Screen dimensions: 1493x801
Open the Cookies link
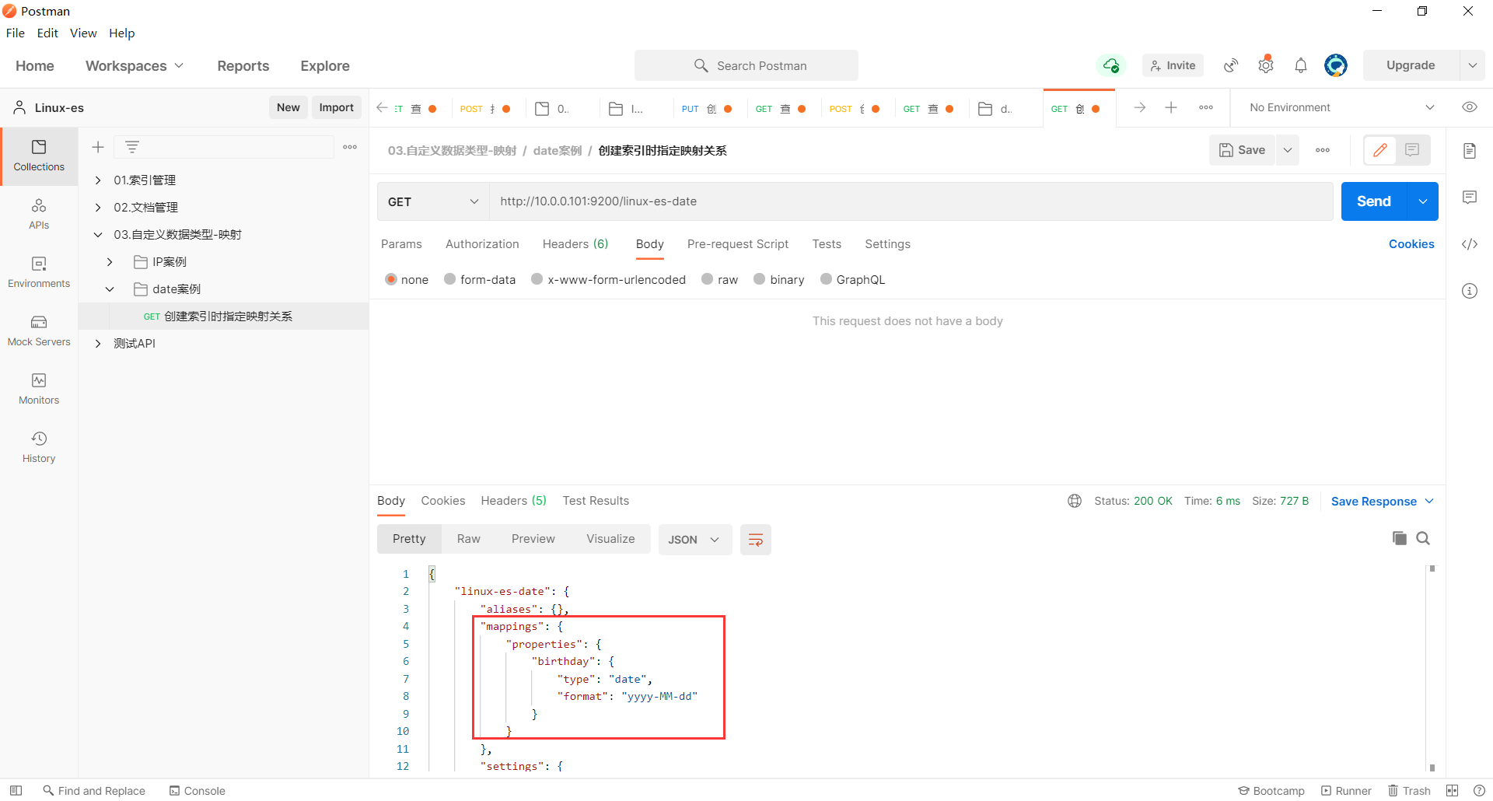point(1411,244)
